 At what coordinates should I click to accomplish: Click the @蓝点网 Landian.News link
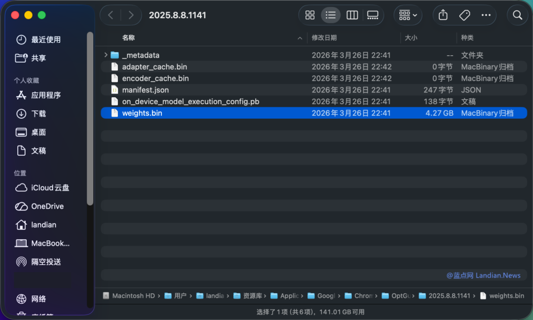[483, 275]
